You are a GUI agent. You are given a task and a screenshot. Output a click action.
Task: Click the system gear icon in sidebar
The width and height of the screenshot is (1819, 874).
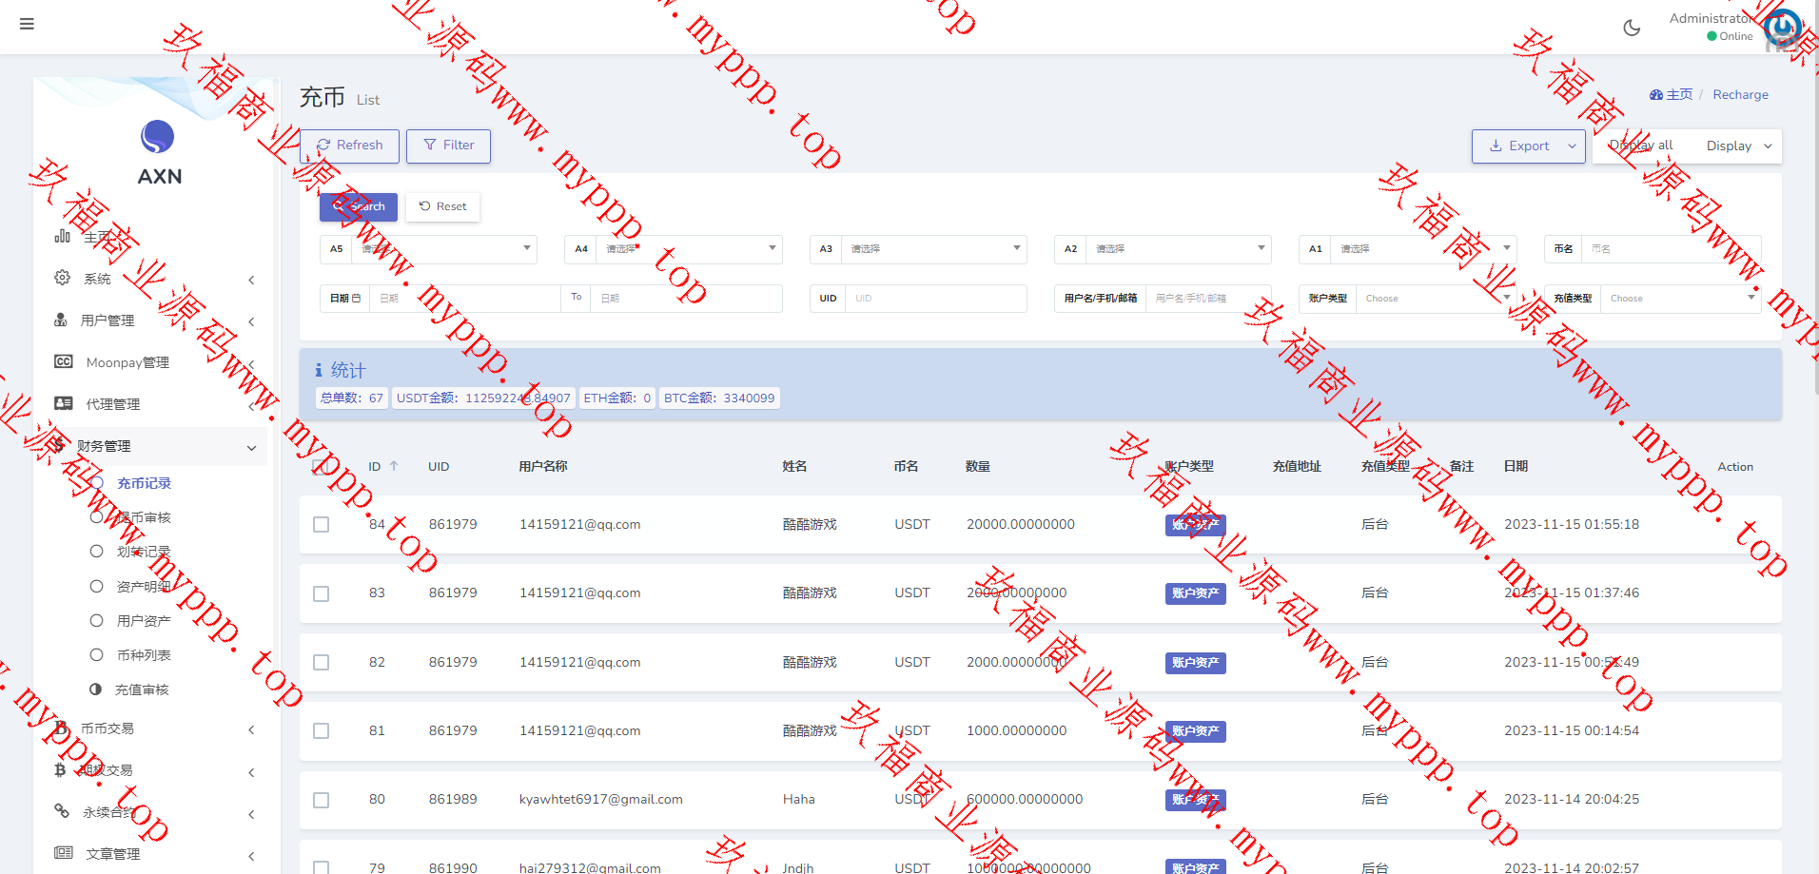tap(63, 278)
